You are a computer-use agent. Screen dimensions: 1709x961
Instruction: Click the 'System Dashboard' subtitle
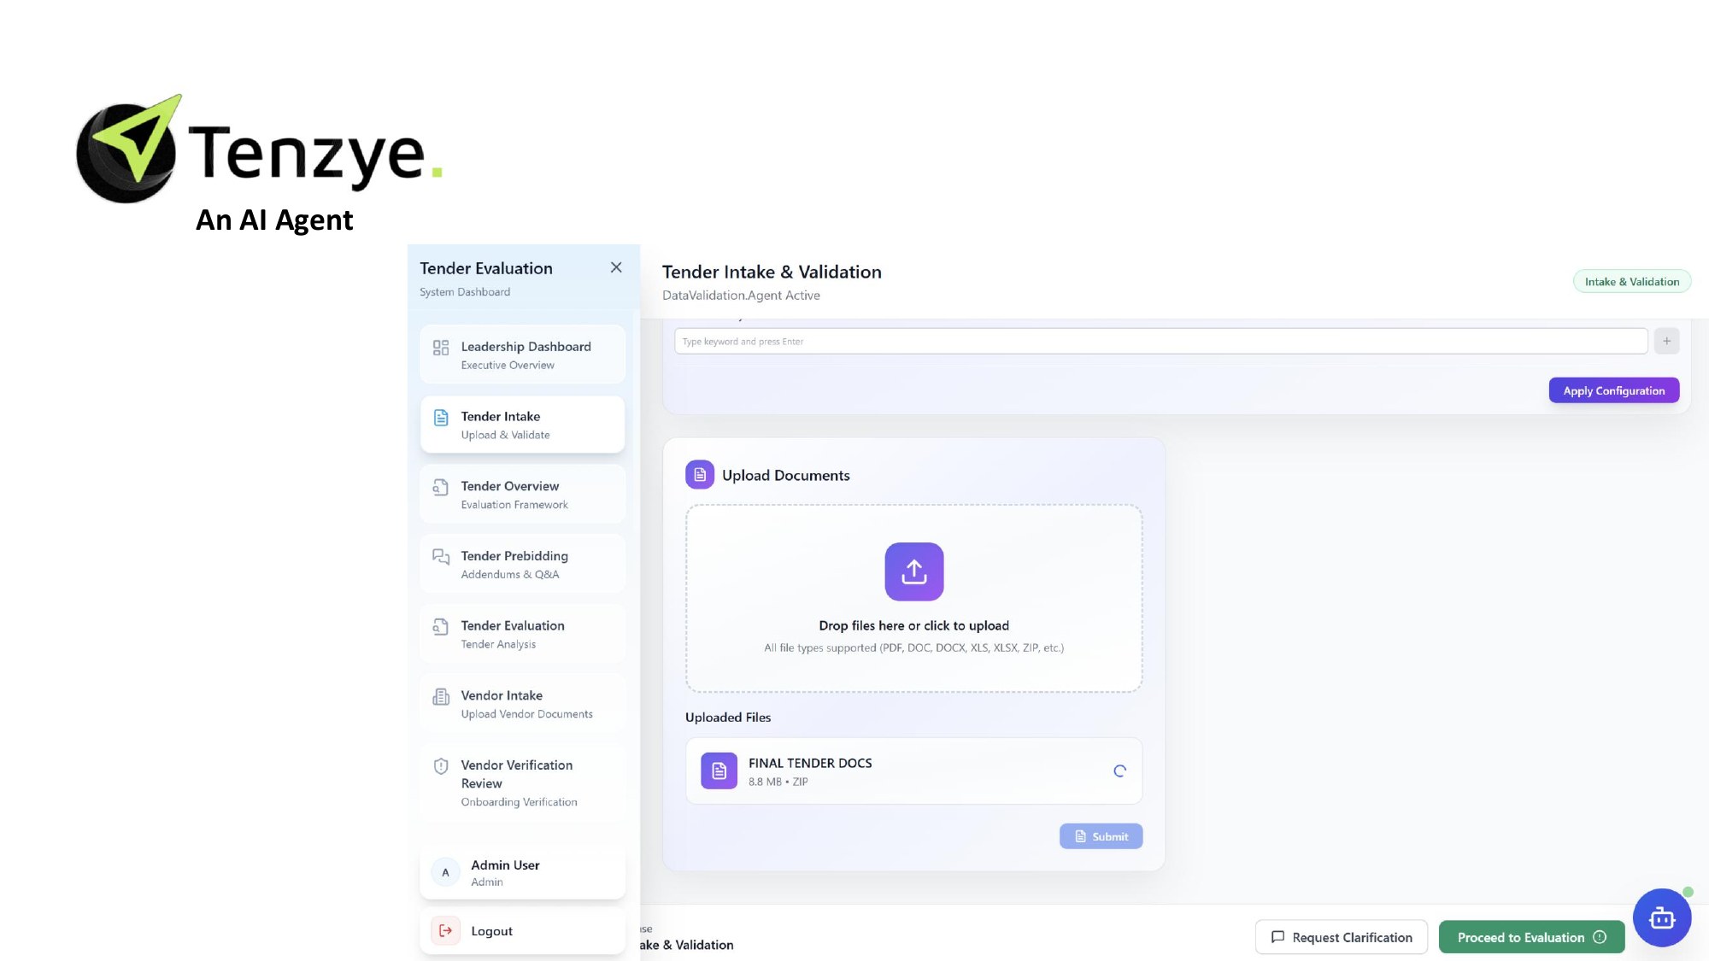[465, 292]
